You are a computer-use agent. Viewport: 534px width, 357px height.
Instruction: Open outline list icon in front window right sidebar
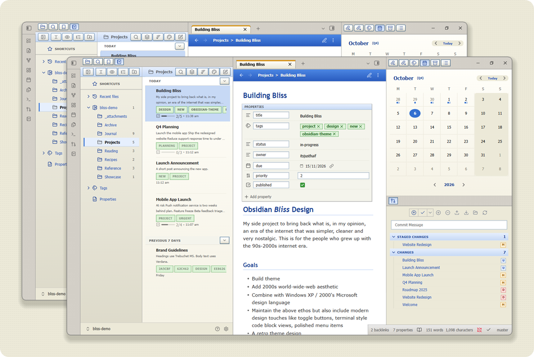tap(446, 63)
